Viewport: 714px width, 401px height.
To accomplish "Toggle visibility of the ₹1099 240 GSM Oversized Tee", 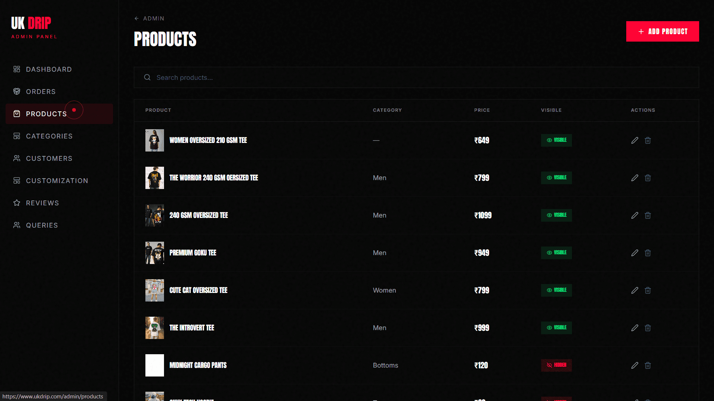I will 556,215.
